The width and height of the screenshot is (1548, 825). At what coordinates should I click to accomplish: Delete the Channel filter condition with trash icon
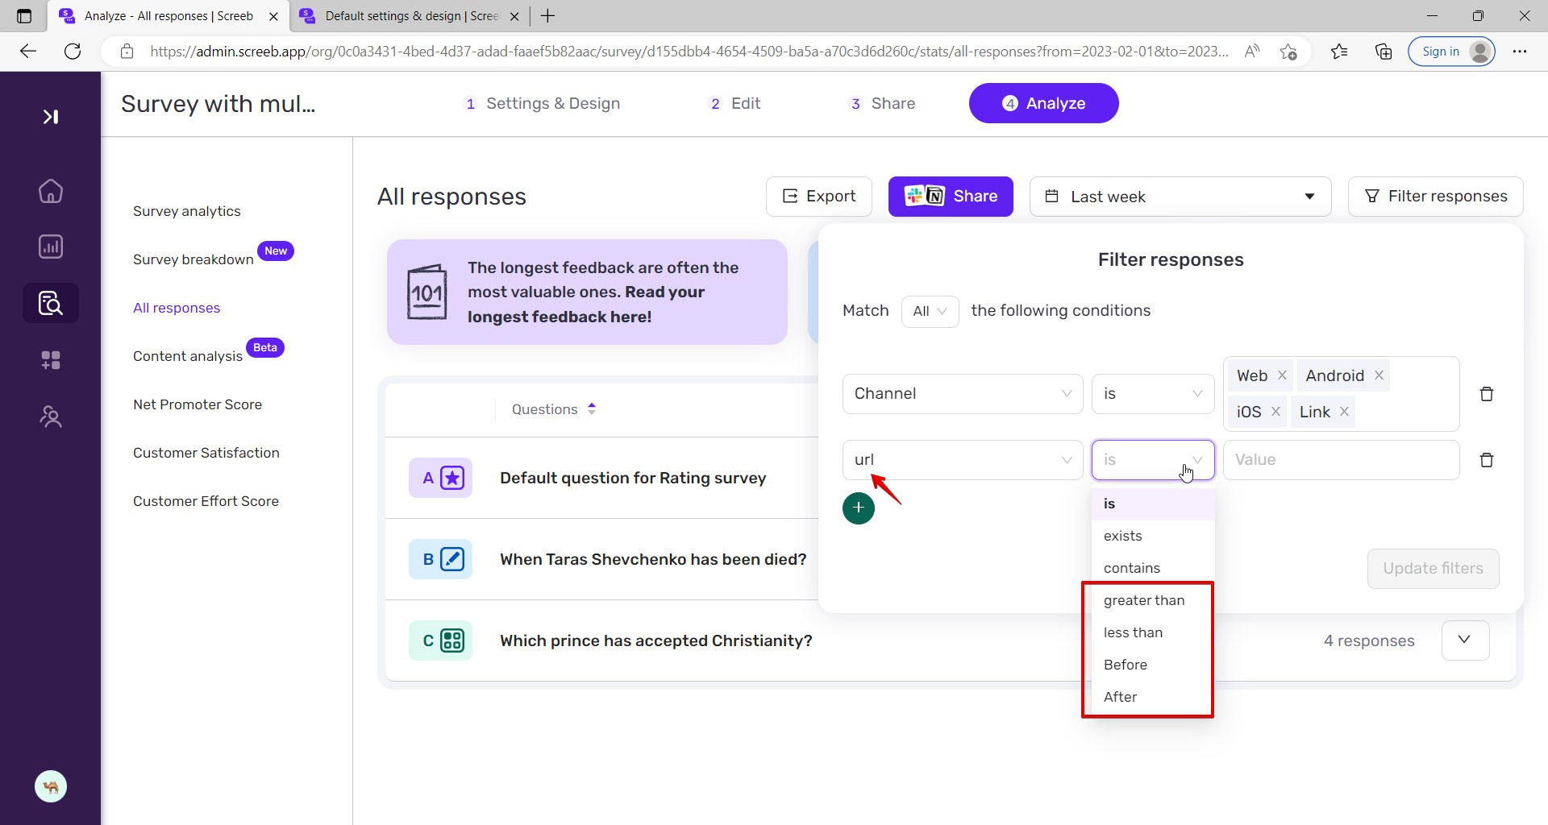tap(1487, 394)
